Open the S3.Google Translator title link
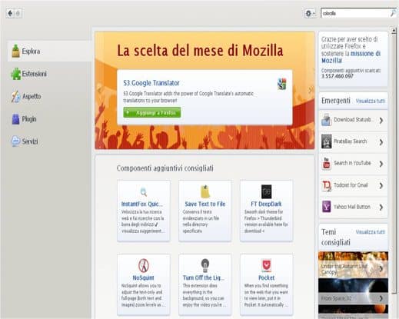 tap(151, 83)
